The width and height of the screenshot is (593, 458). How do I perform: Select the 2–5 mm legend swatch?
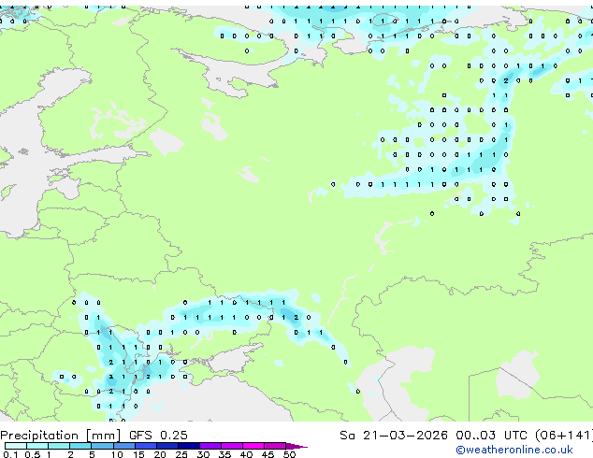click(80, 446)
